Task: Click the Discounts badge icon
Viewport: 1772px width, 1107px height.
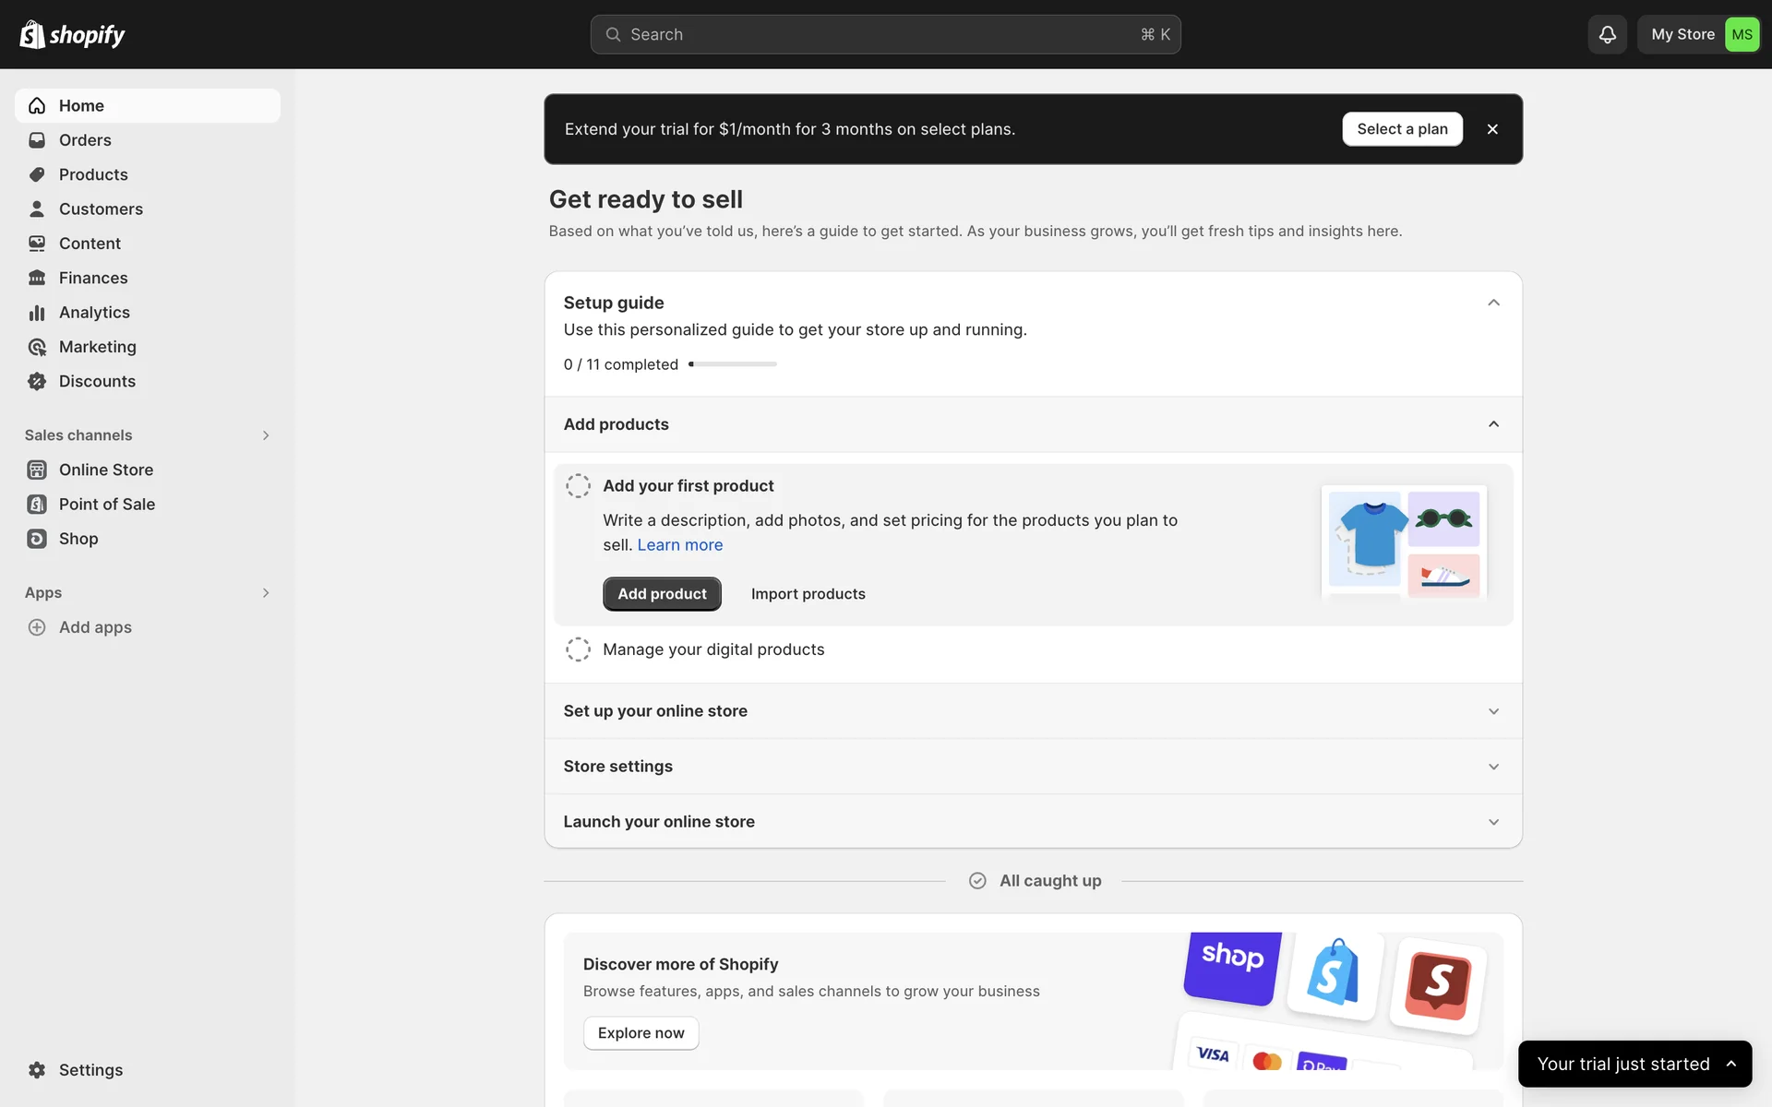Action: pos(37,381)
